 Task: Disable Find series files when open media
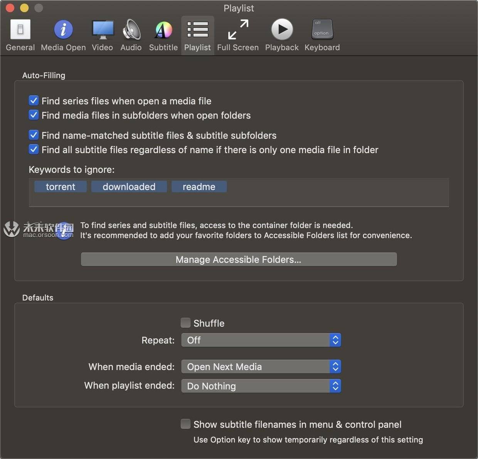click(x=34, y=101)
